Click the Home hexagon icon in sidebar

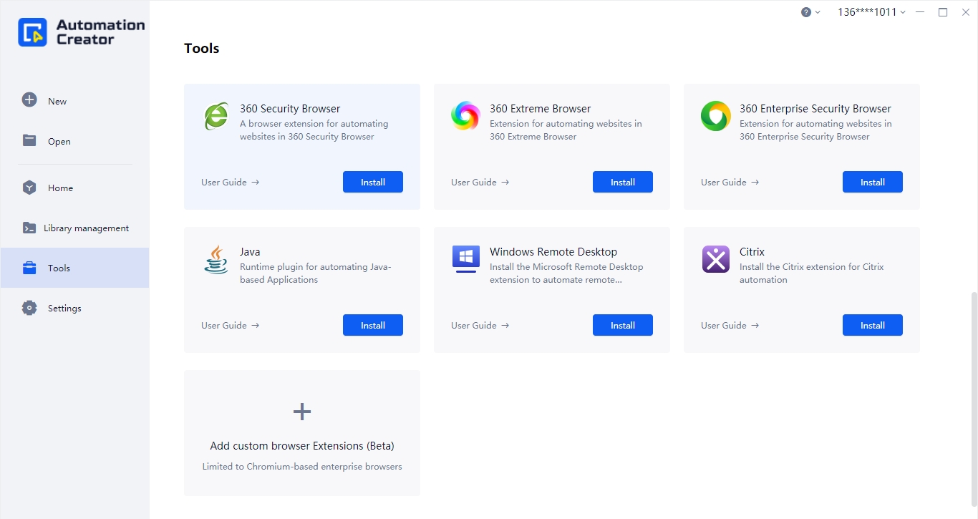point(29,188)
